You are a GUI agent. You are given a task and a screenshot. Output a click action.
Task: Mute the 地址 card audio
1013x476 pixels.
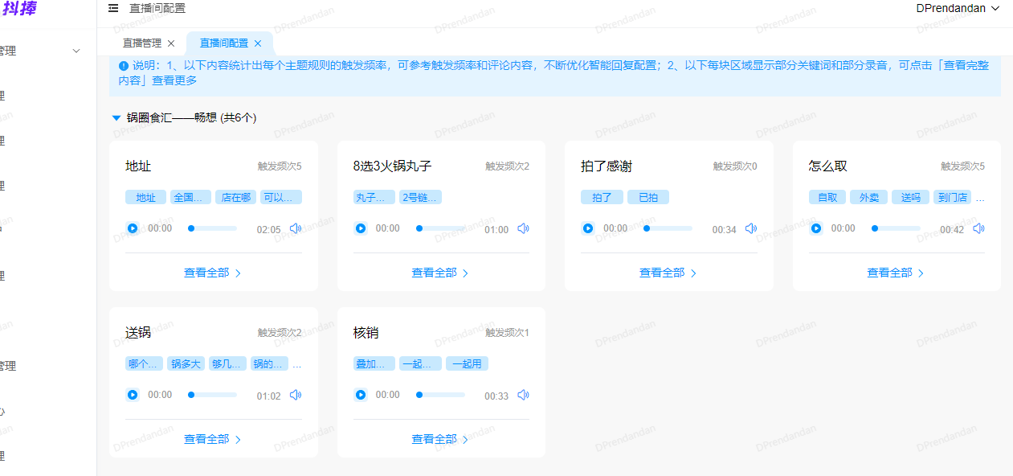(296, 228)
